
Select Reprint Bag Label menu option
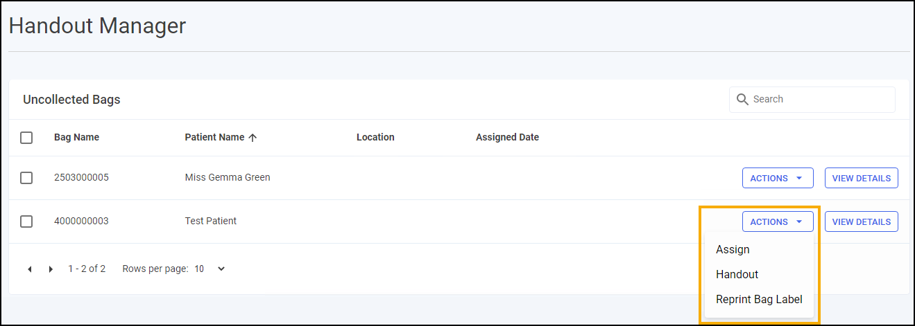tap(759, 300)
